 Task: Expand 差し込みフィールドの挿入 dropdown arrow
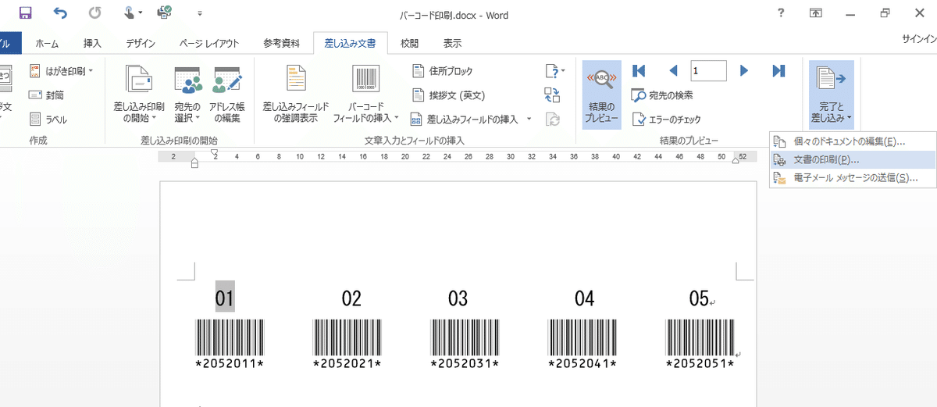pos(529,119)
